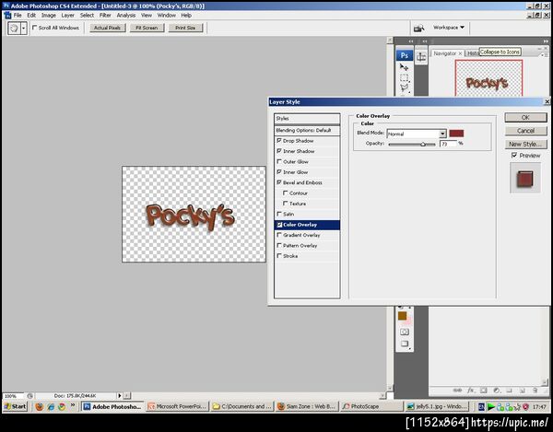Create a new group icon
This screenshot has width=553, height=432.
point(510,391)
